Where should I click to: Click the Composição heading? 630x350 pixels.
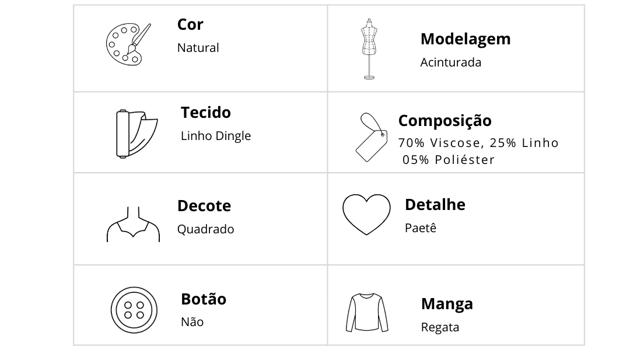pos(444,121)
